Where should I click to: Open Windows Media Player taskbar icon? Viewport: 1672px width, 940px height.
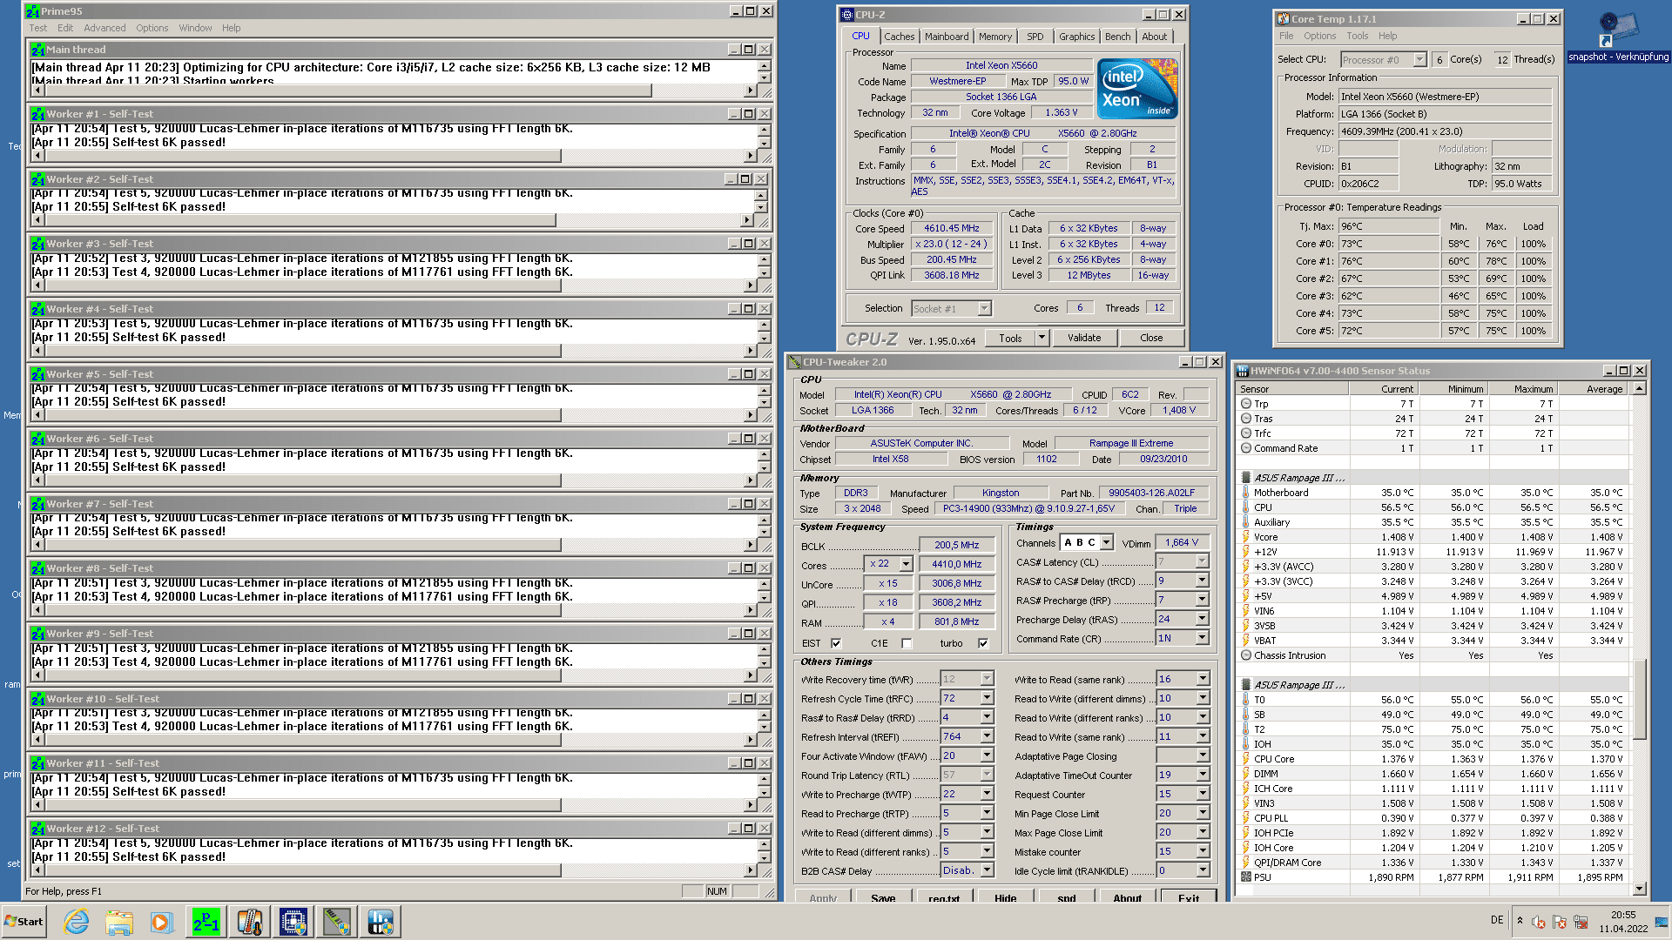[163, 922]
